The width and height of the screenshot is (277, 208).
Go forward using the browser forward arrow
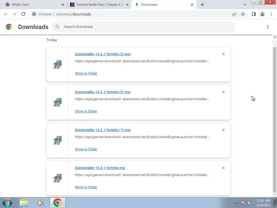pos(15,14)
